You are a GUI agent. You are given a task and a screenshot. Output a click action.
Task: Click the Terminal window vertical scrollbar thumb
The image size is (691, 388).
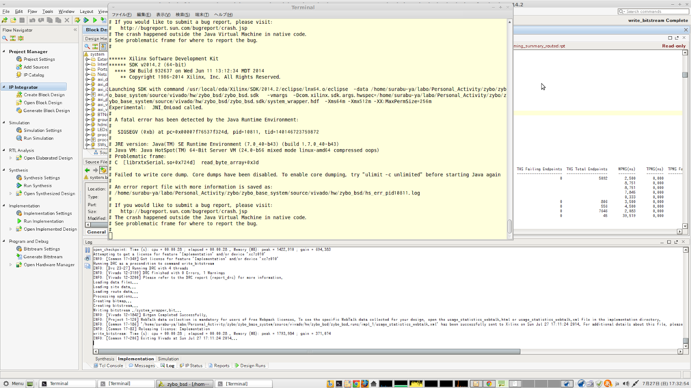(x=510, y=226)
